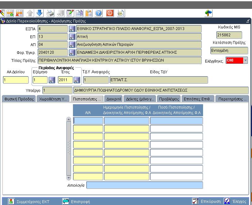Click Ημερομηνία Πιστοποίησης column header
The height and width of the screenshot is (205, 252).
[x=127, y=110]
